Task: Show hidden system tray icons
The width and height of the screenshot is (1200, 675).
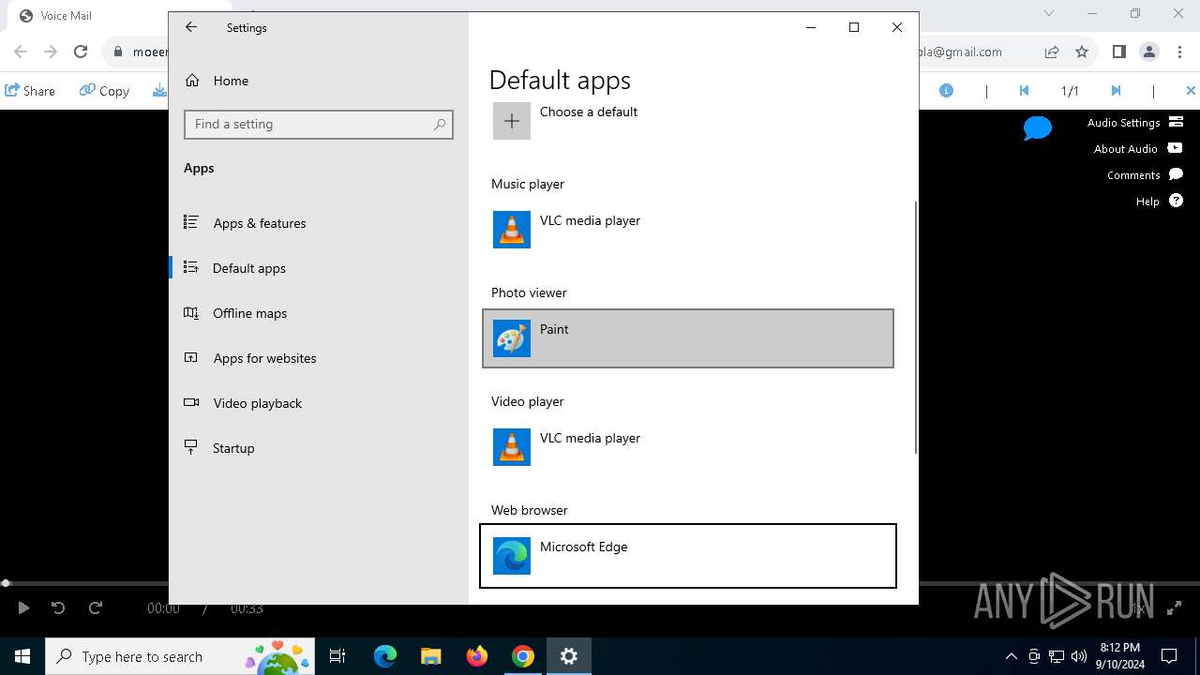Action: coord(1011,656)
